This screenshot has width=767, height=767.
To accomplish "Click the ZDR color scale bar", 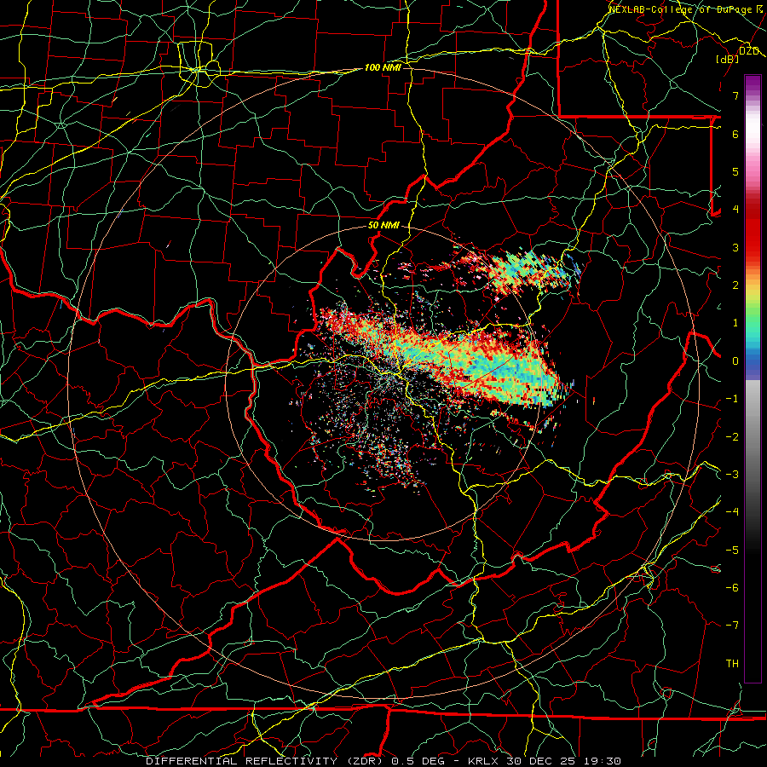I will 753,378.
